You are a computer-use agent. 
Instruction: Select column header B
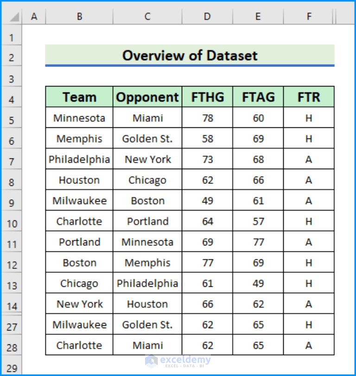[x=79, y=16]
